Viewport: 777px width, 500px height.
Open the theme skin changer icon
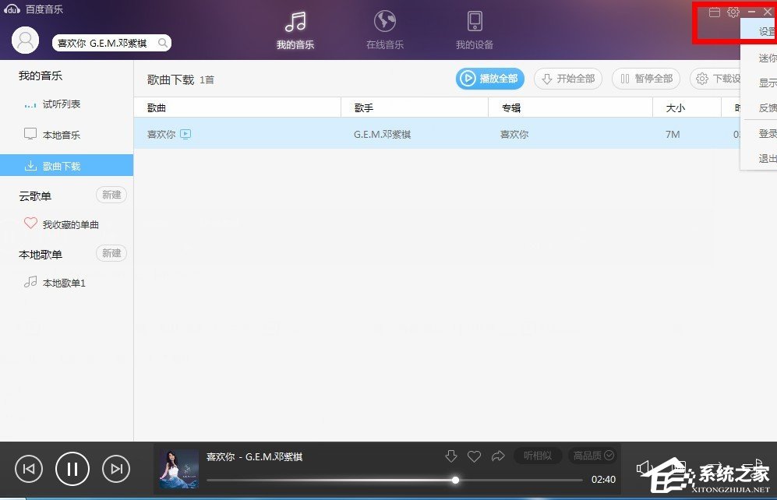click(x=713, y=12)
